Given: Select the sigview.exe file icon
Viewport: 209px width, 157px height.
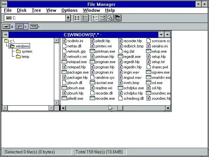Looking at the screenshot, I should (149, 72).
